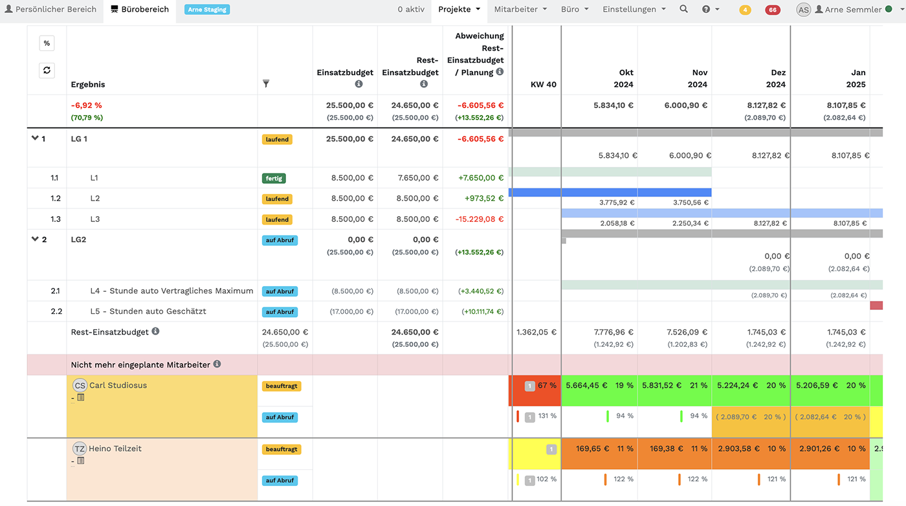Click the calculator icon under Carl Studiosus

(x=81, y=398)
